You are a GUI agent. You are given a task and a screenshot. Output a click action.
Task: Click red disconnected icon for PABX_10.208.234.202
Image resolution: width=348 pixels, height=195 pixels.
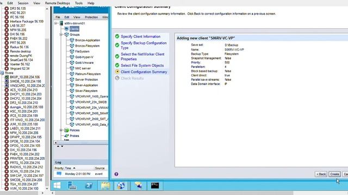pyautogui.click(x=7, y=154)
